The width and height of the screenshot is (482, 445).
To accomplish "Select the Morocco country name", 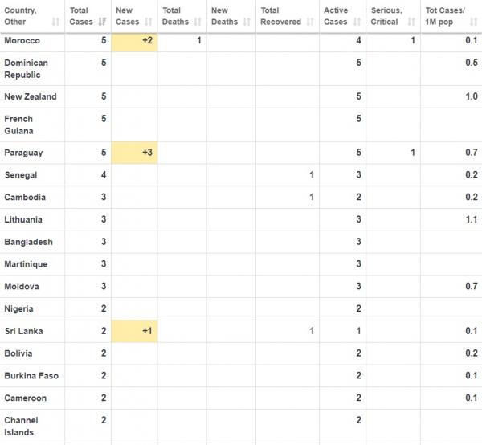I will pyautogui.click(x=21, y=40).
